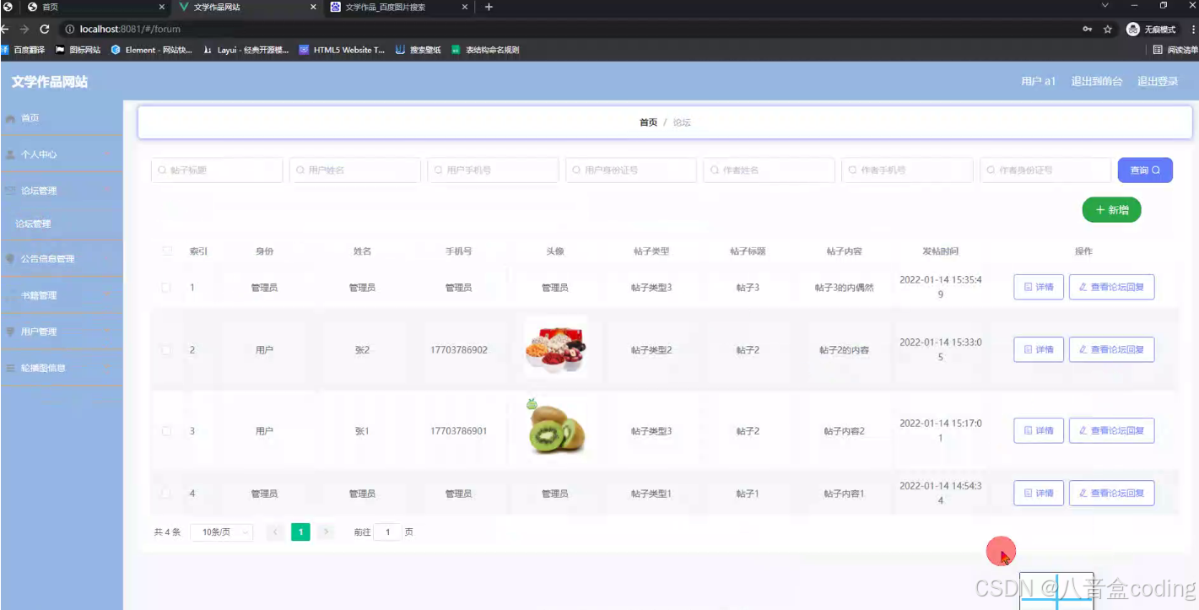
Task: Toggle the select-all checkbox in table header
Action: tap(166, 251)
